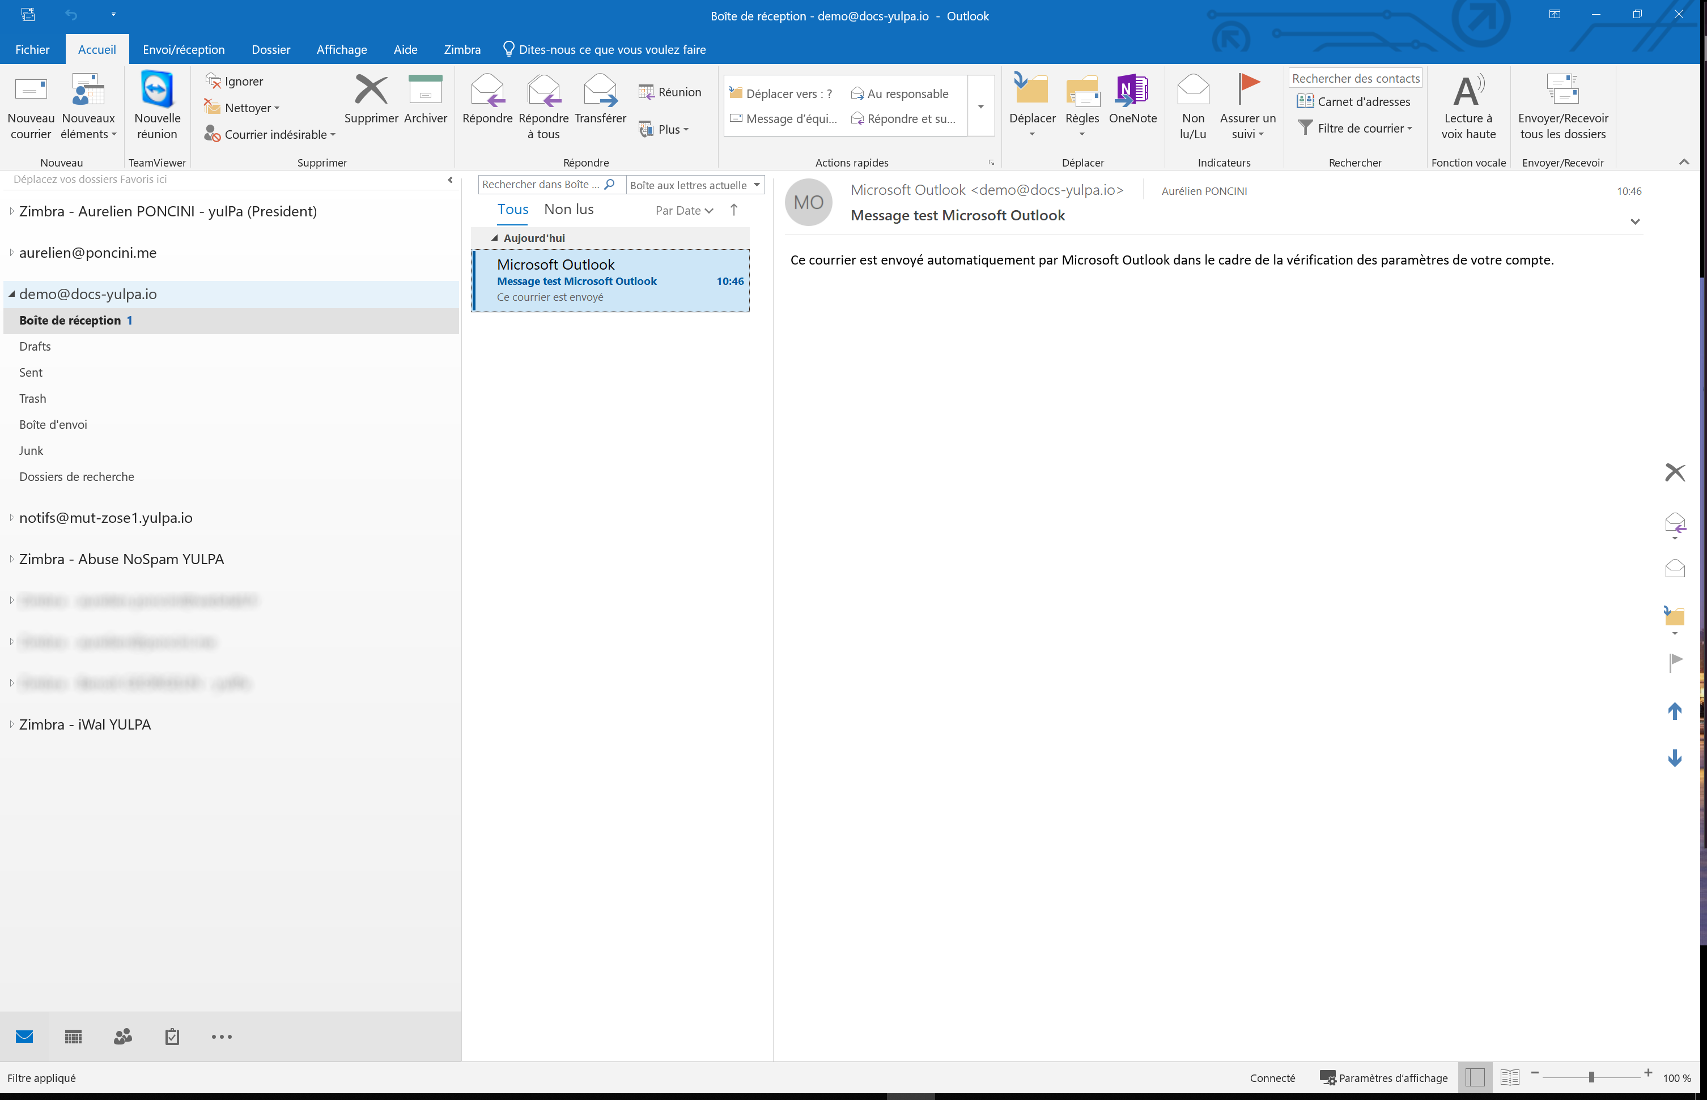Screen dimensions: 1707x1100
Task: Reverse sort order with the arrow
Action: (733, 210)
